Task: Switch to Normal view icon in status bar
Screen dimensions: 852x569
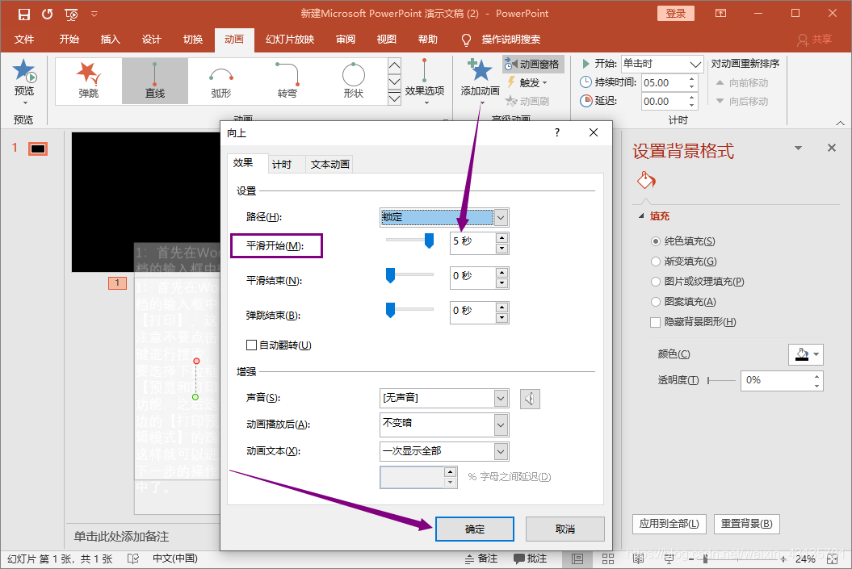Action: 577,559
